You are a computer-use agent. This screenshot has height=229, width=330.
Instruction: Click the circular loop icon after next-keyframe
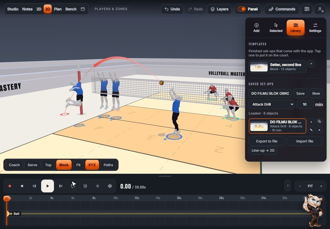[73, 186]
